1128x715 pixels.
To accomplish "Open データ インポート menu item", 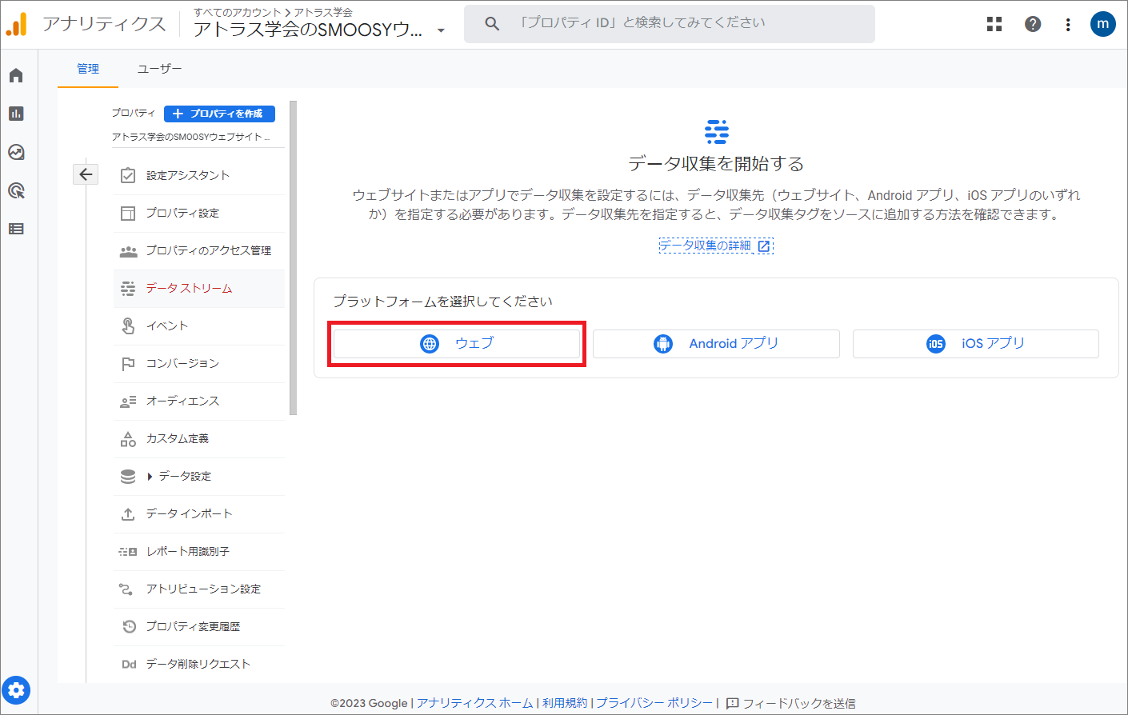I will pos(199,513).
